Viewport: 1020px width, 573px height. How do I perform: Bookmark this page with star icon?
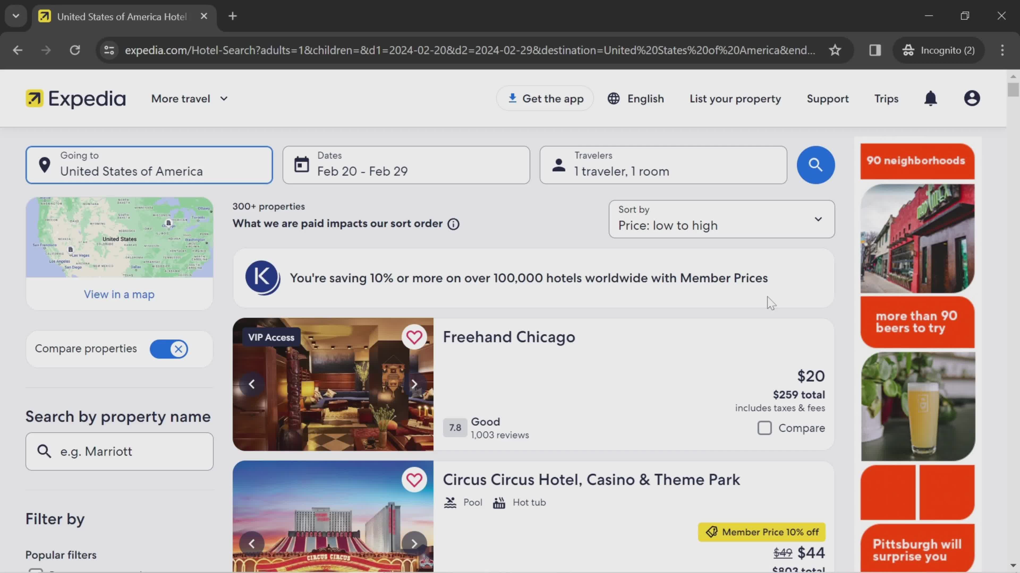click(x=835, y=50)
